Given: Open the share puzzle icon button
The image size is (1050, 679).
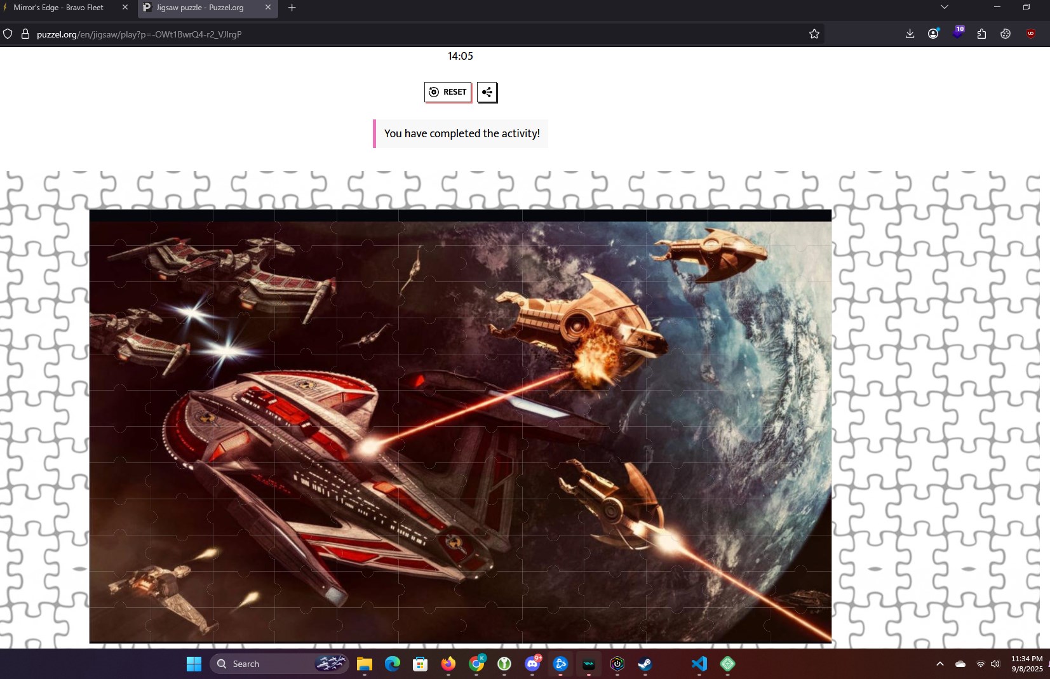Looking at the screenshot, I should [x=487, y=93].
